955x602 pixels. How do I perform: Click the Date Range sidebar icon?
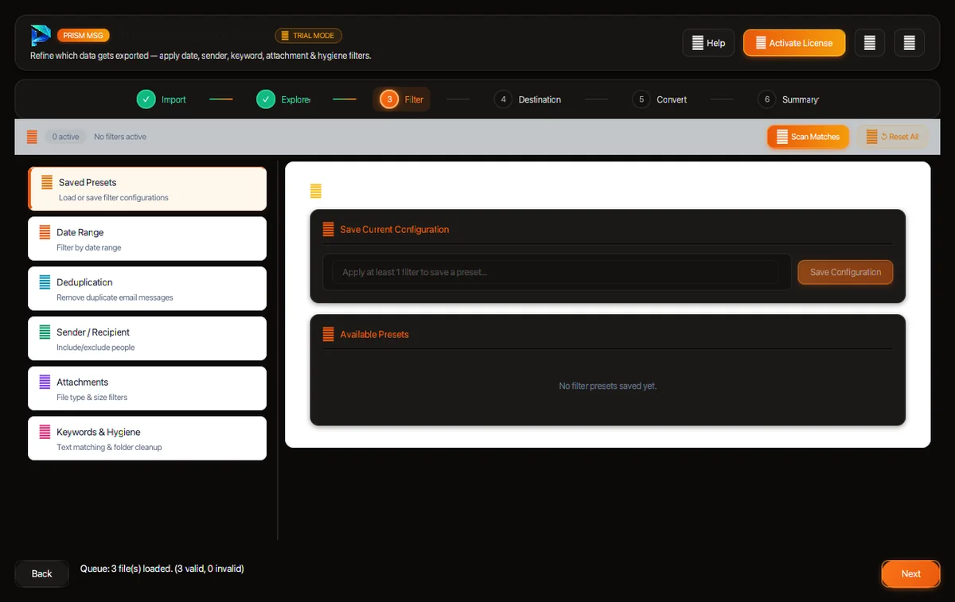[x=45, y=232]
